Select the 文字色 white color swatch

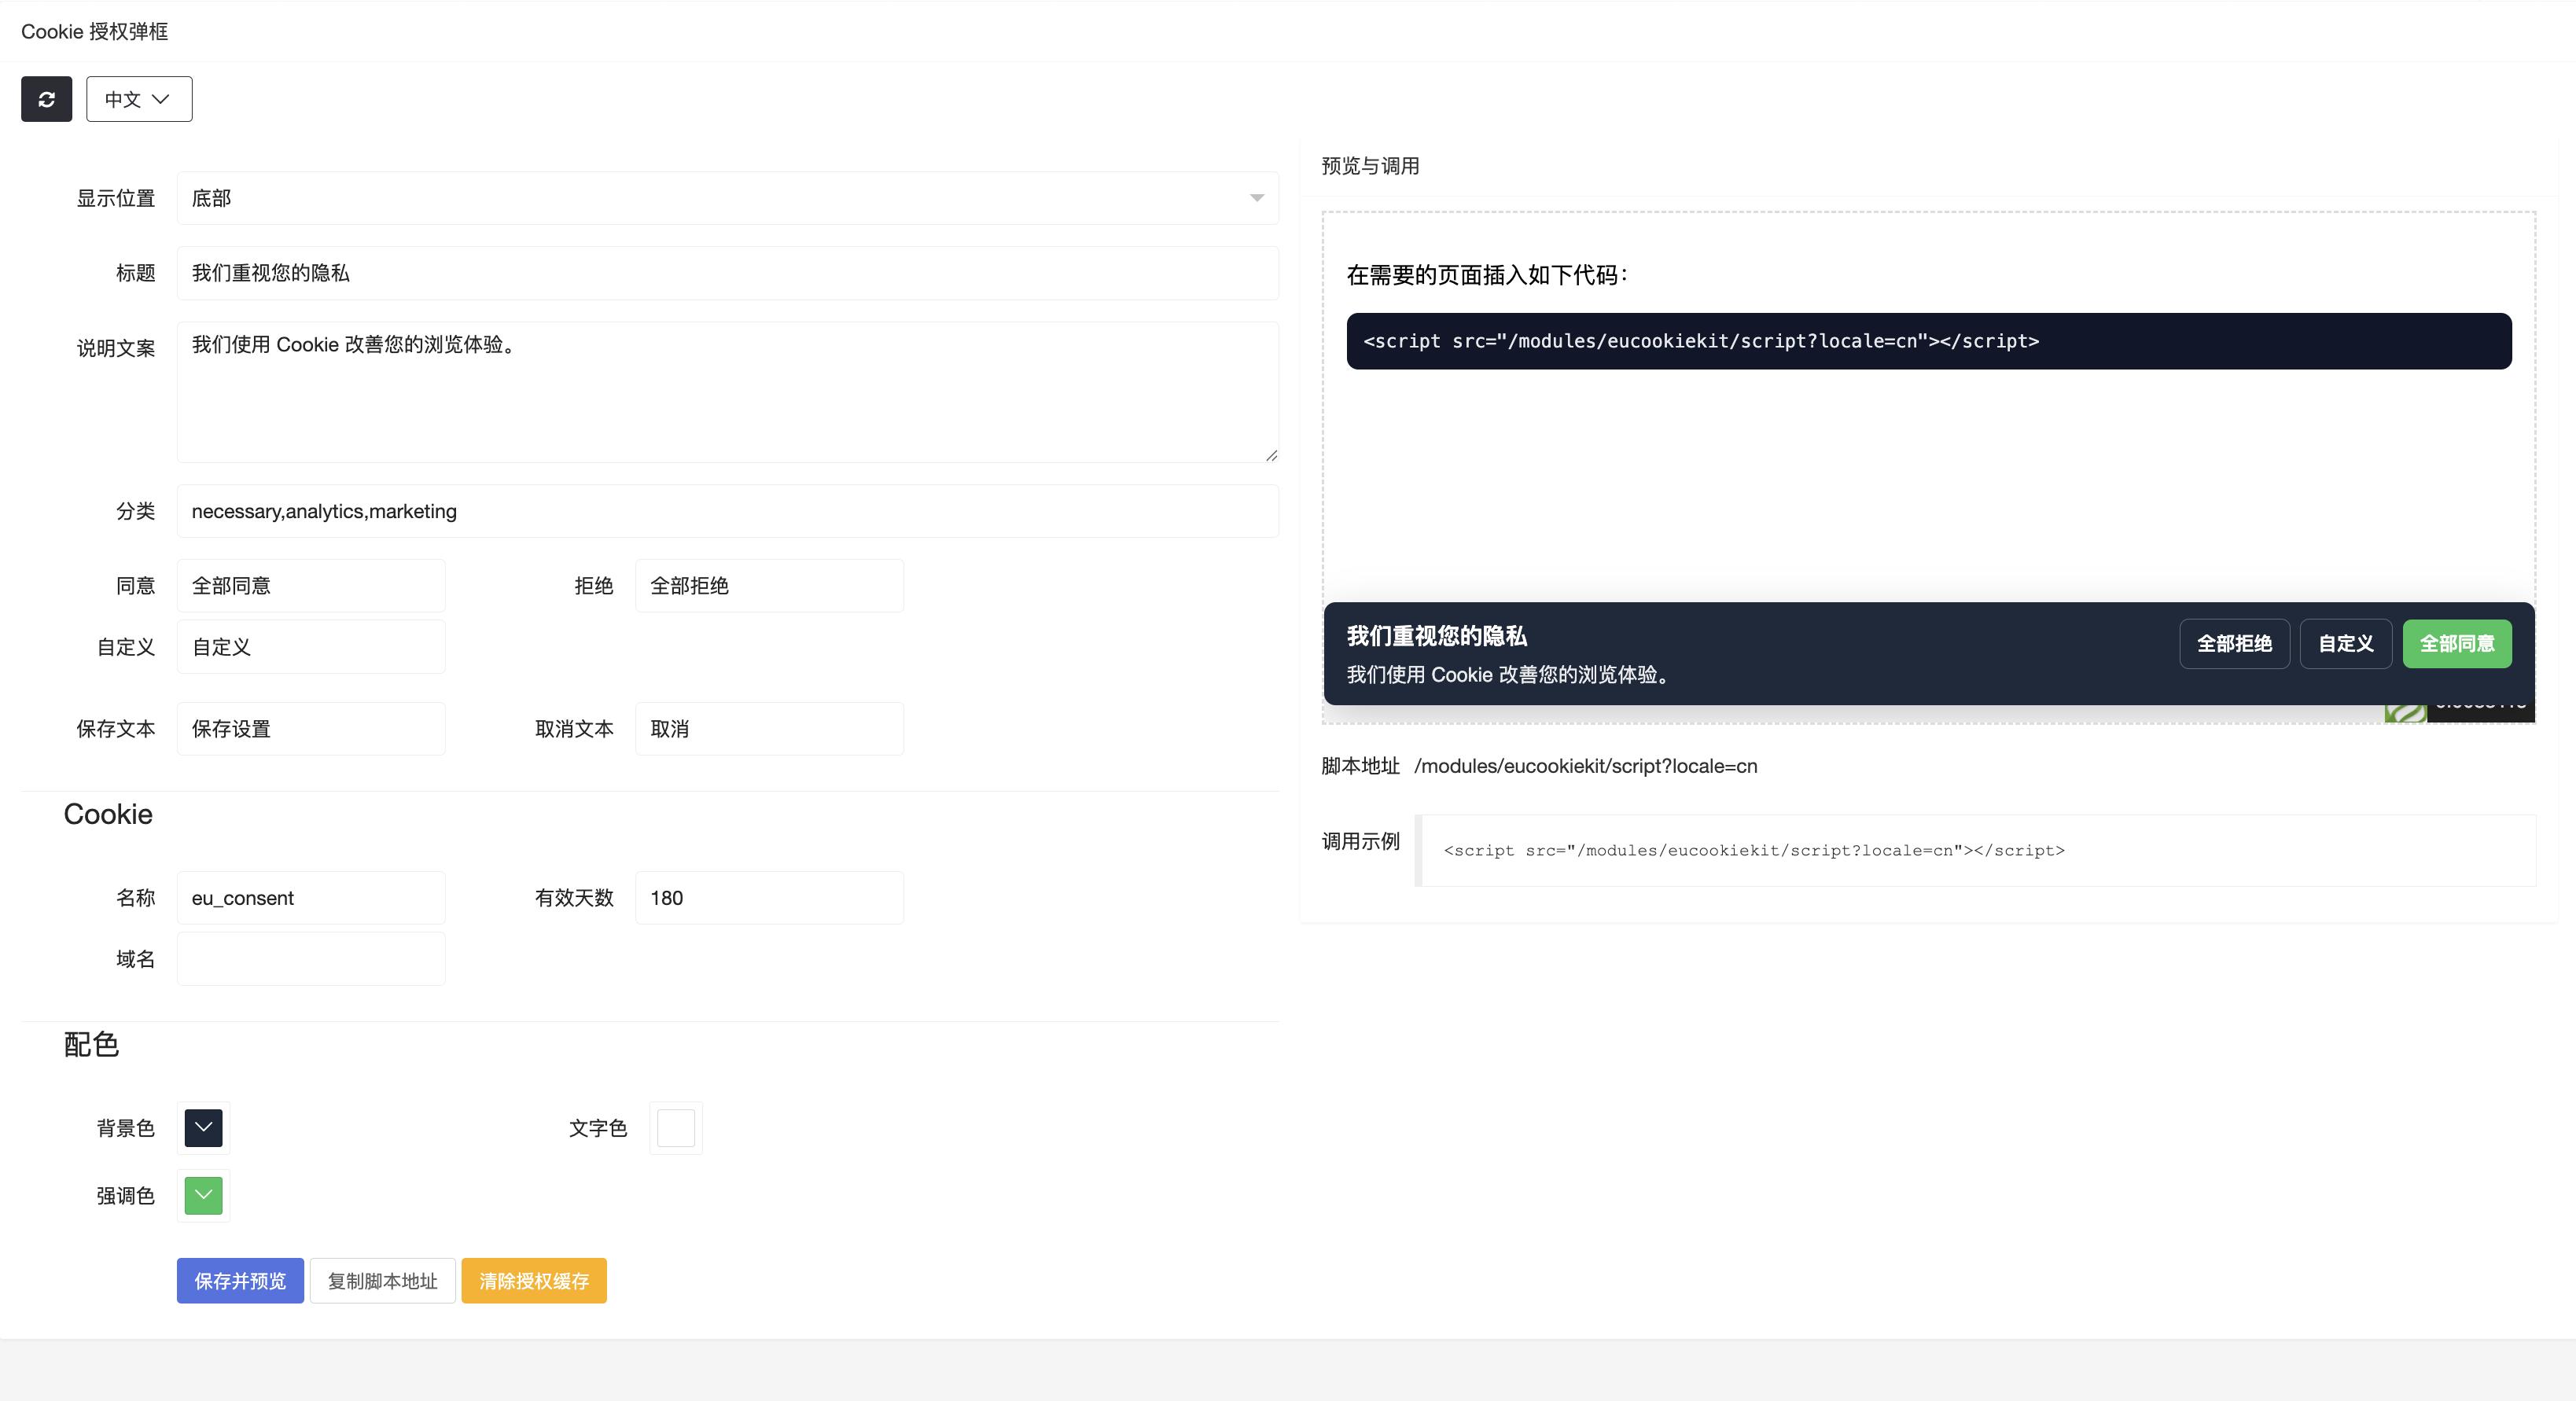click(x=676, y=1128)
